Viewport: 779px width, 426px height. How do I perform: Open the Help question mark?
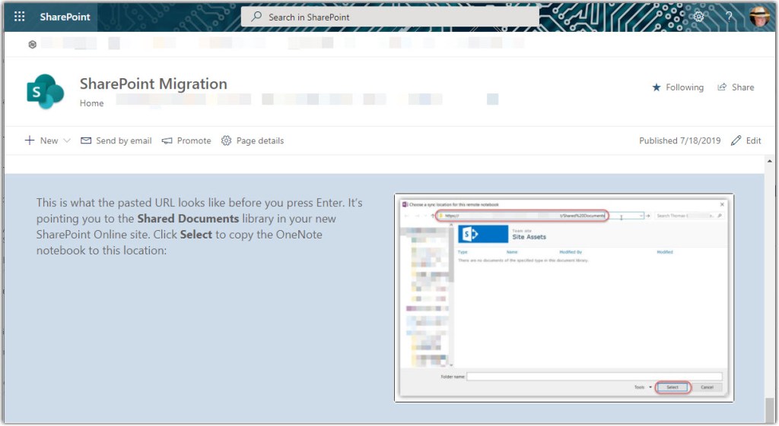(729, 17)
